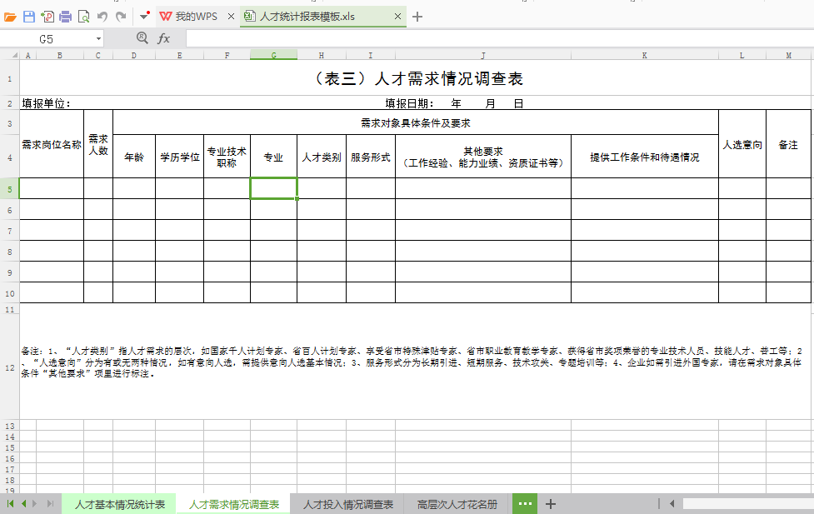
Task: Select the 人才投入情况调查表 sheet tab
Action: pyautogui.click(x=347, y=504)
